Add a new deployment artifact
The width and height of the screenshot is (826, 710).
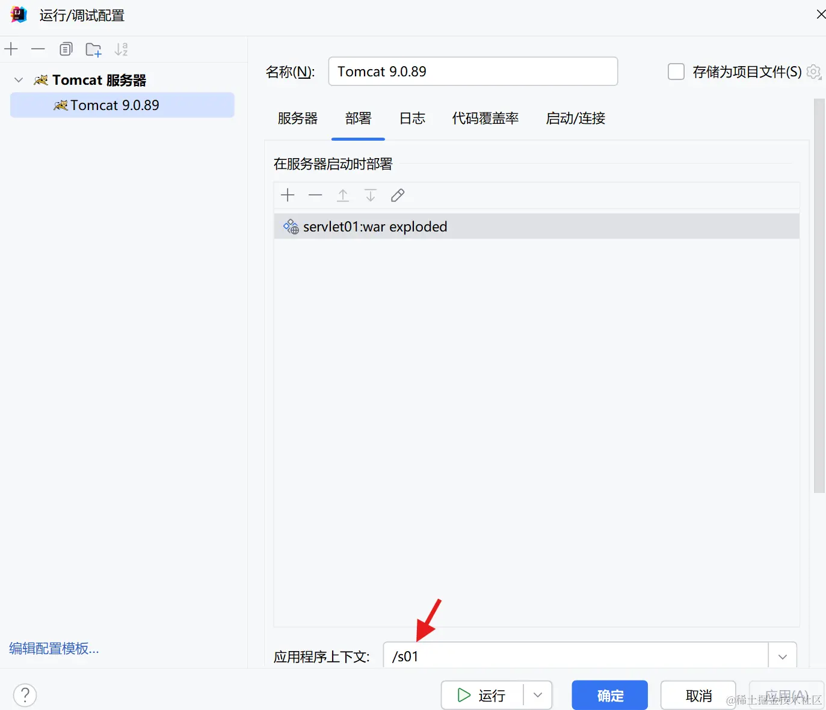point(288,195)
